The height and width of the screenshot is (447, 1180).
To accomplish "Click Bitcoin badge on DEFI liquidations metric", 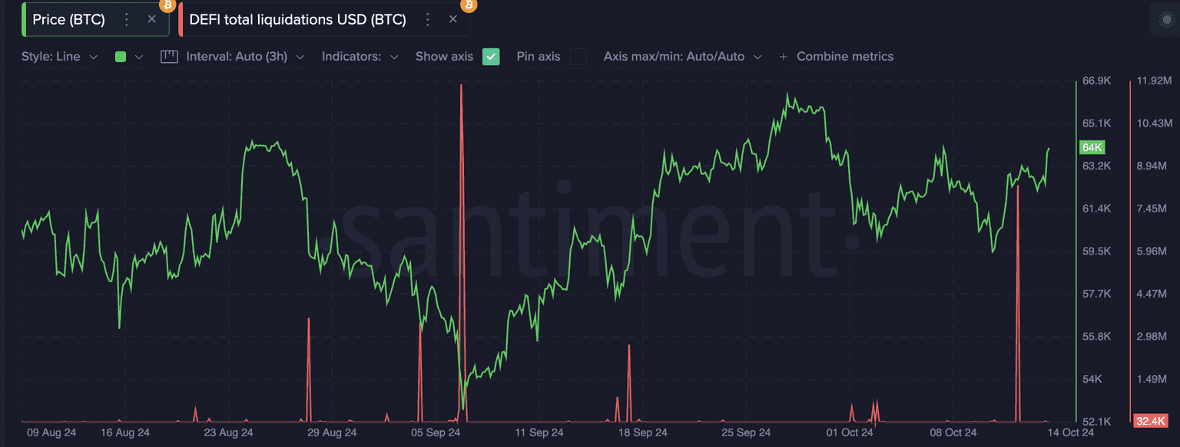I will (x=469, y=5).
